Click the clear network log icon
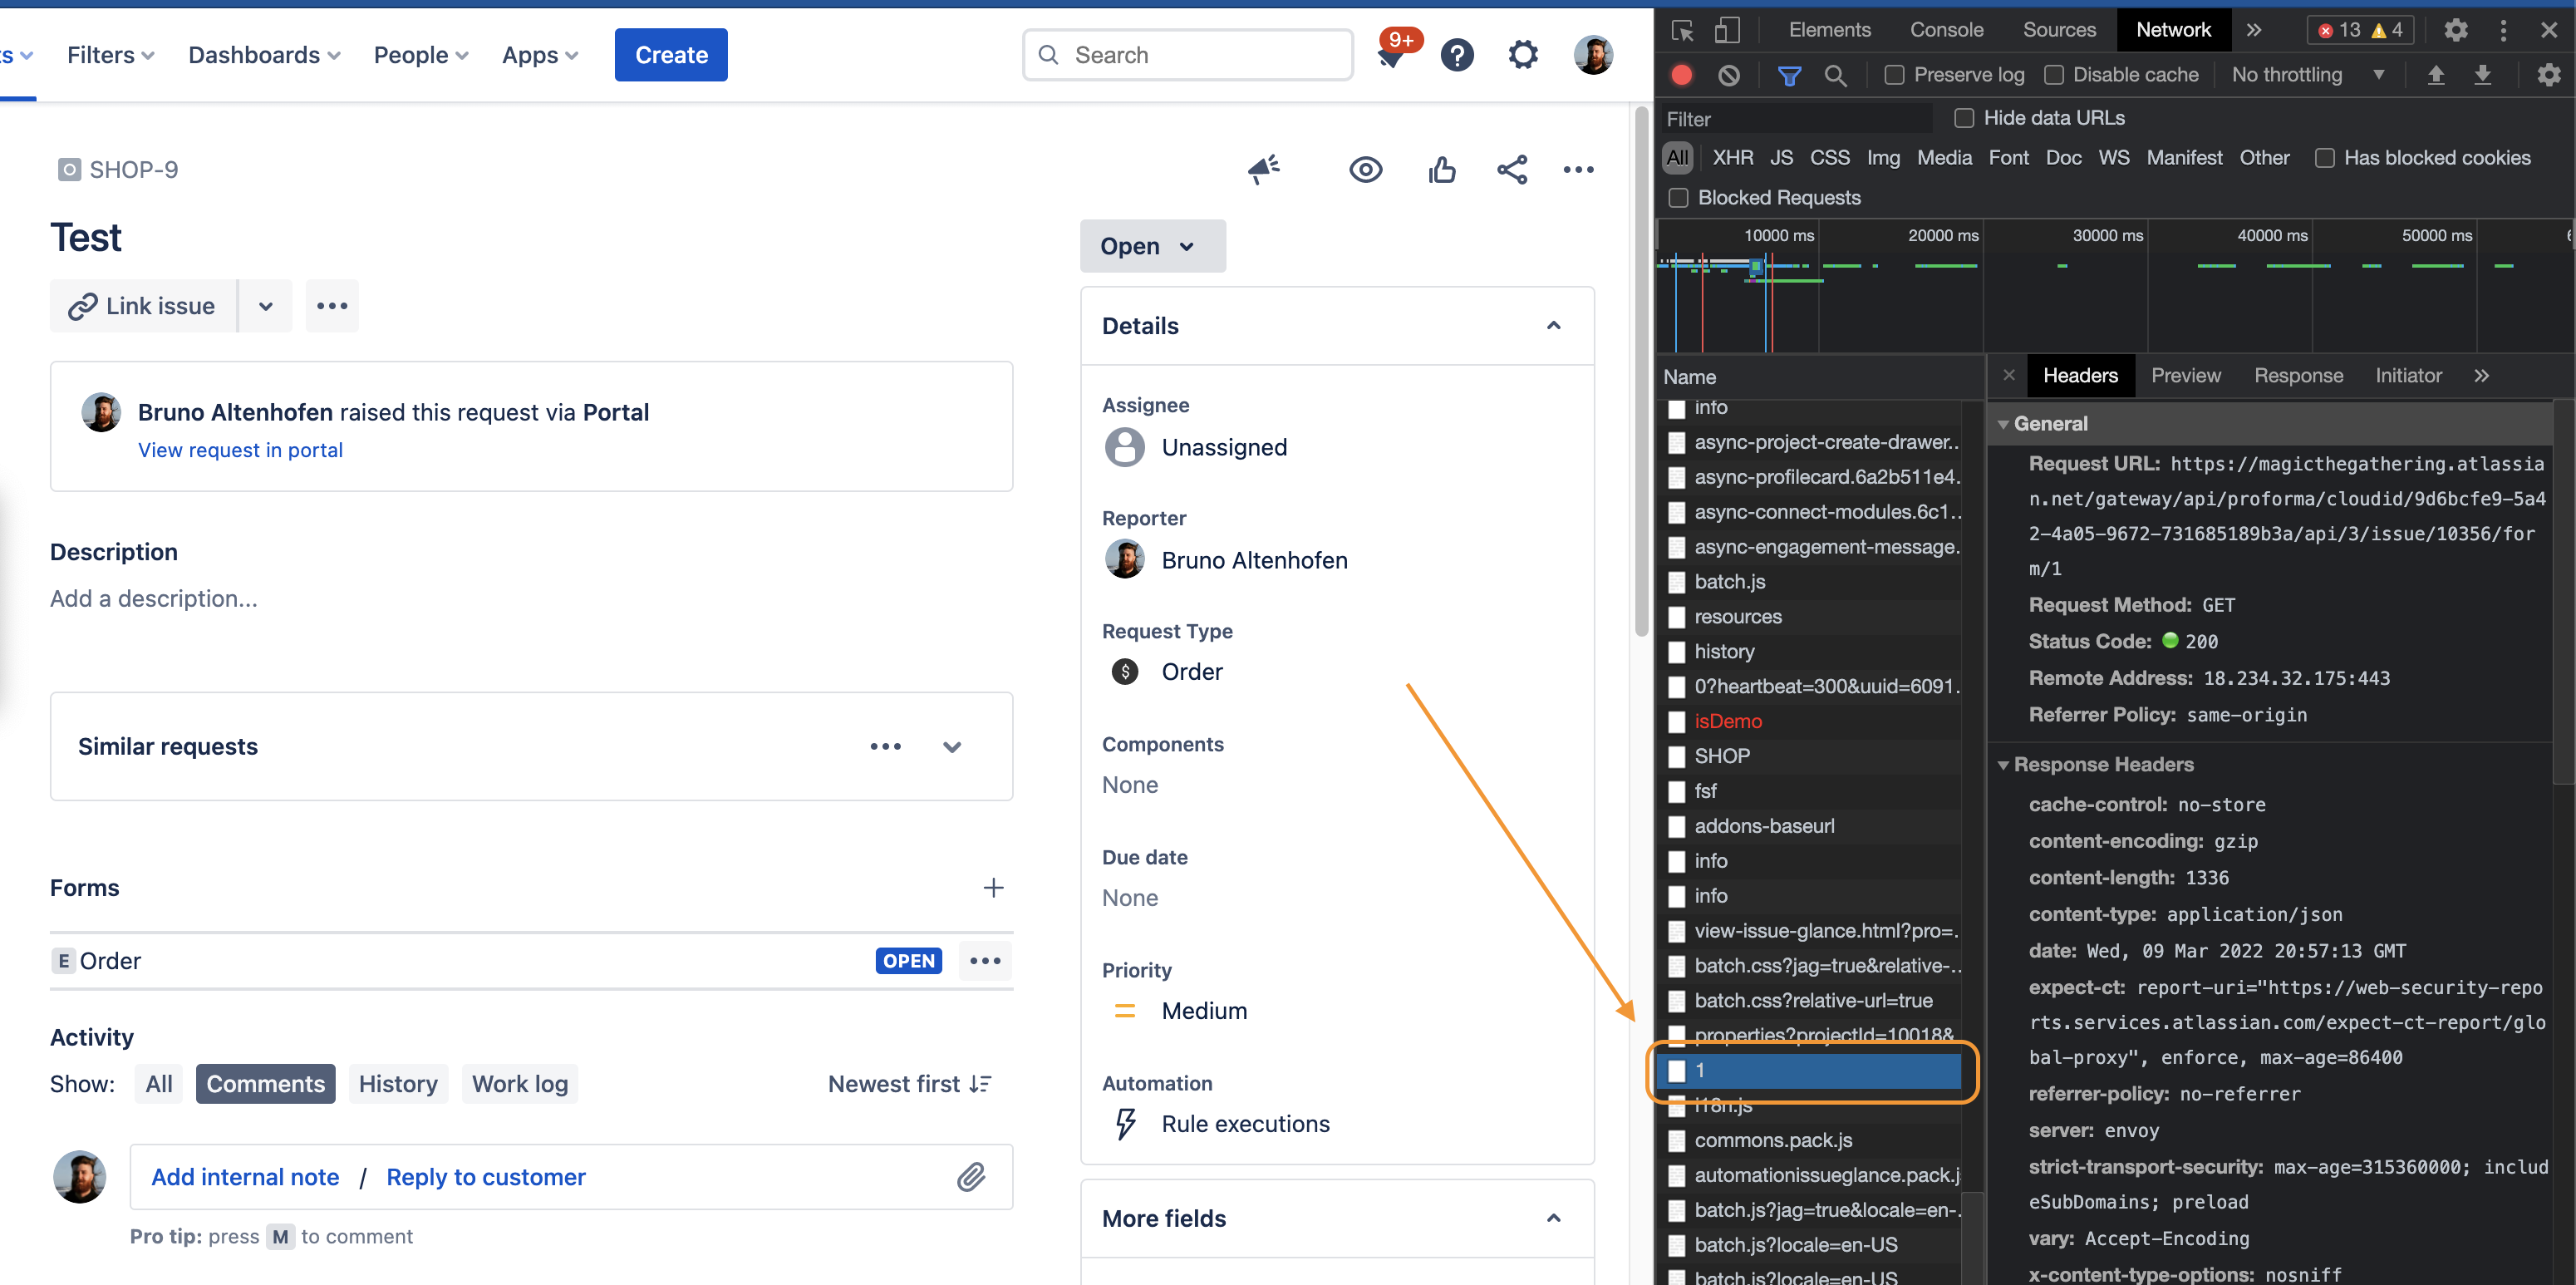This screenshot has width=2576, height=1285. (1729, 75)
